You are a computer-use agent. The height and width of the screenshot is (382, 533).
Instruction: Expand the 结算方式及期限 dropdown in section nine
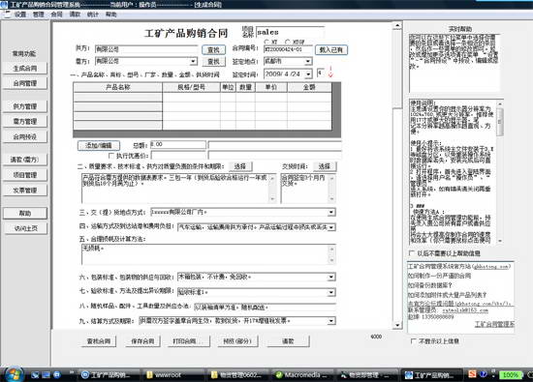pyautogui.click(x=331, y=321)
